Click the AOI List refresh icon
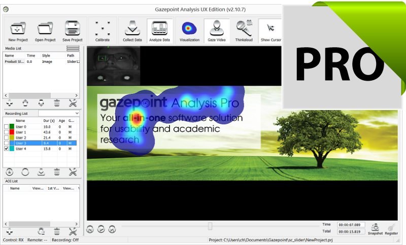Screen dimensions: 406x245 coord(41,231)
